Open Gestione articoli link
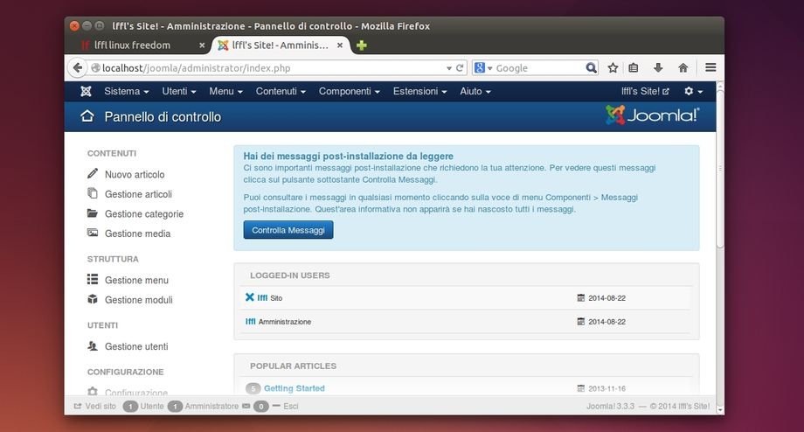The height and width of the screenshot is (432, 804). 138,194
